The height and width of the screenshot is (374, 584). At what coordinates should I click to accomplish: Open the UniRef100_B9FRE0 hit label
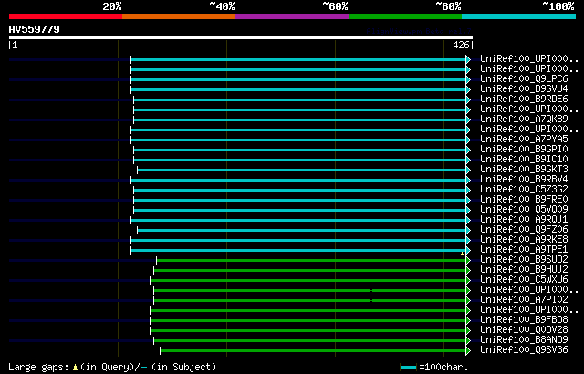tap(524, 200)
